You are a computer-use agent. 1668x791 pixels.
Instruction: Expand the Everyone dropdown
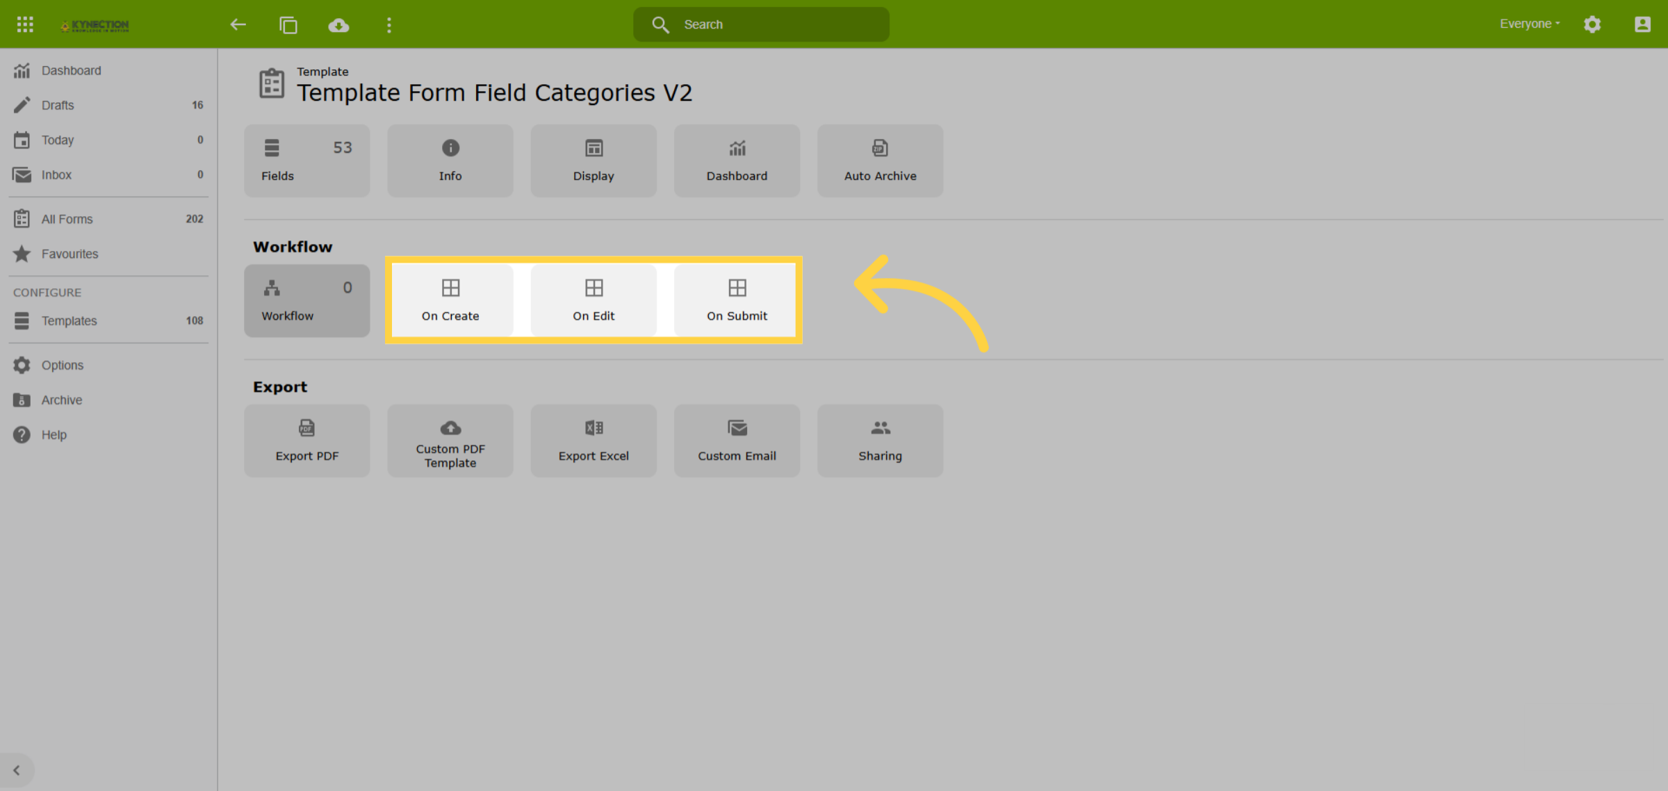[x=1530, y=24]
